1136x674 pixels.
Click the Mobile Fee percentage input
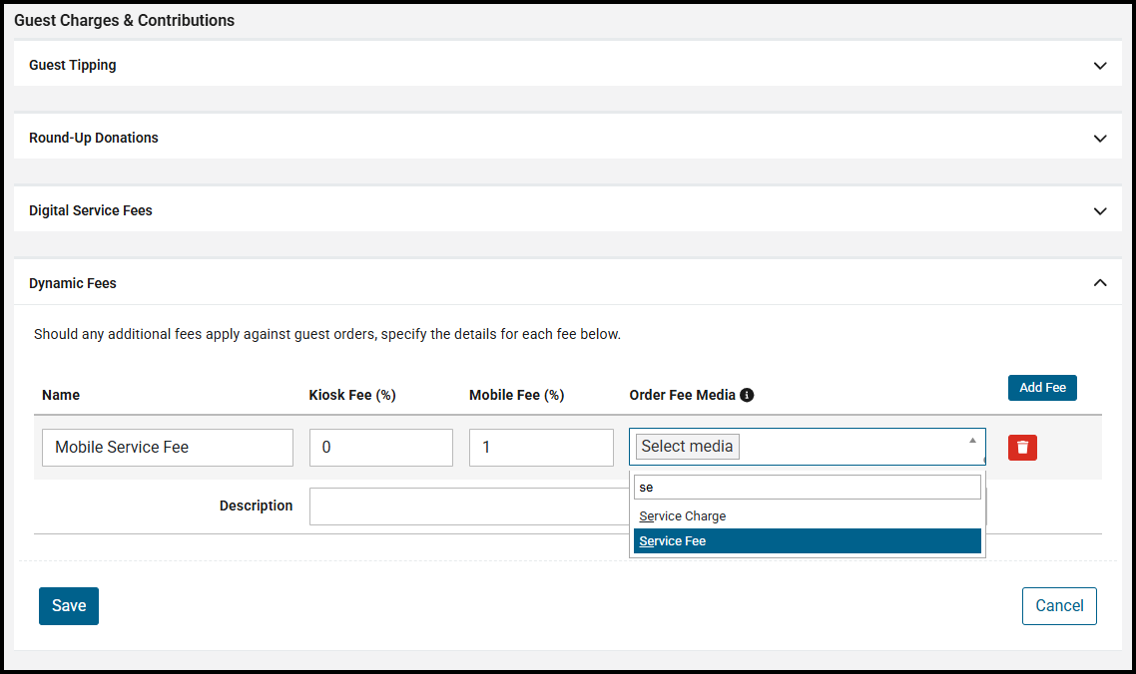(x=541, y=448)
